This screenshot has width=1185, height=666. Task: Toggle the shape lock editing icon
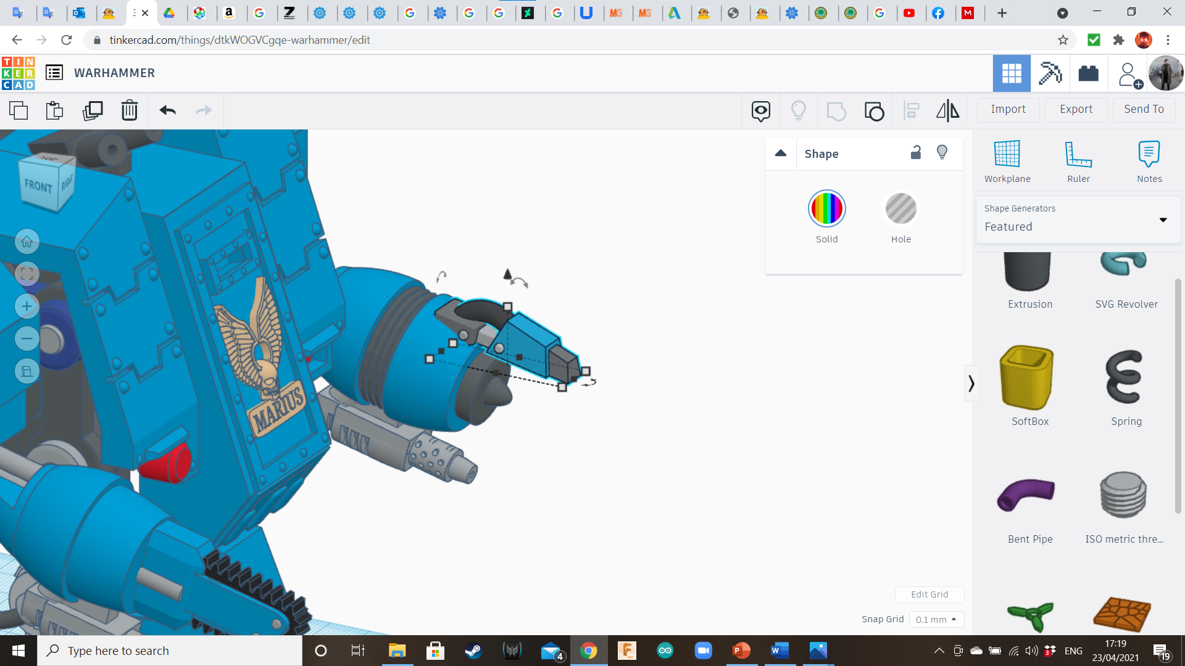point(916,153)
